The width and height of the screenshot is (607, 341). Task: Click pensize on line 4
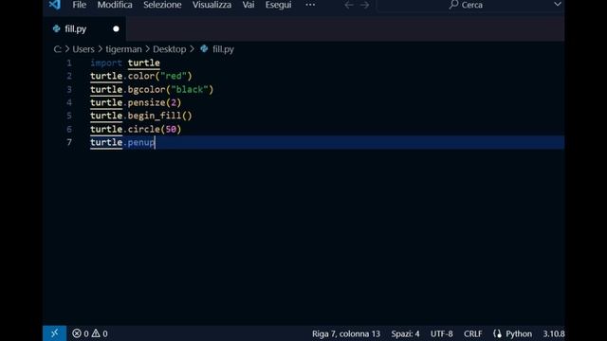point(146,103)
